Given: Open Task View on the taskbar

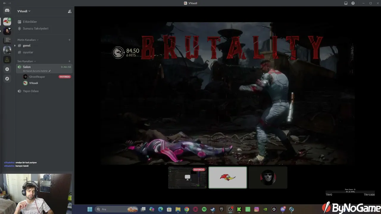Looking at the screenshot, I should (x=143, y=209).
